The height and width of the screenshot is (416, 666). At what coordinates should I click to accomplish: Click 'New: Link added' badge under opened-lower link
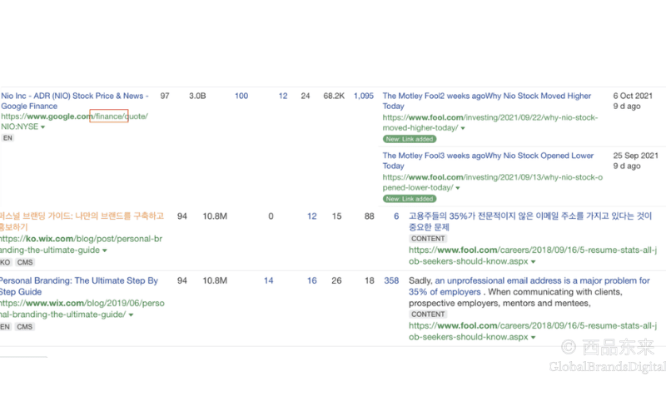[x=410, y=199]
